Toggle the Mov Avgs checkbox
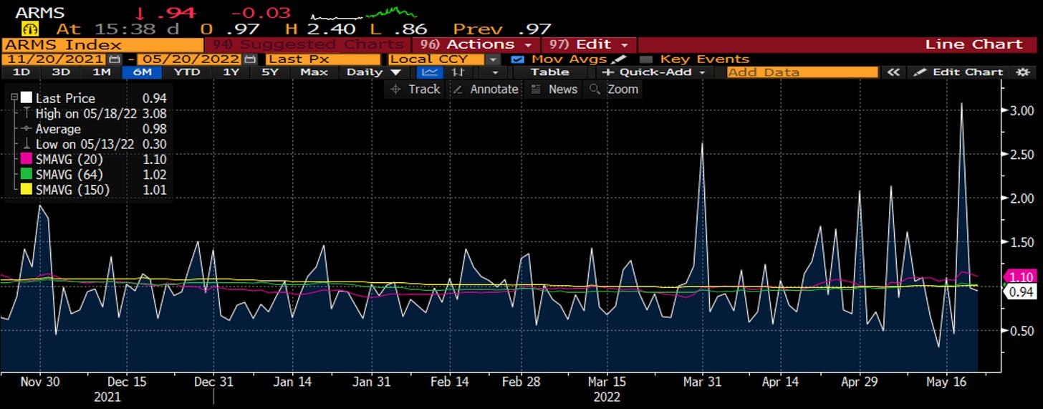The height and width of the screenshot is (409, 1043). pos(519,59)
